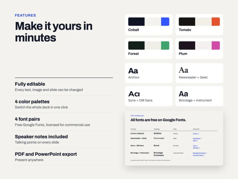Click the dark purple swatch in Plum palette
The image size is (238, 179).
tap(187, 46)
